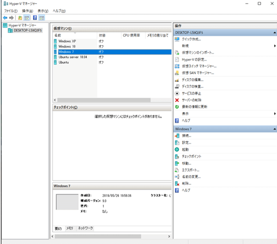Open the ヘルプ(H) menu

(59, 11)
